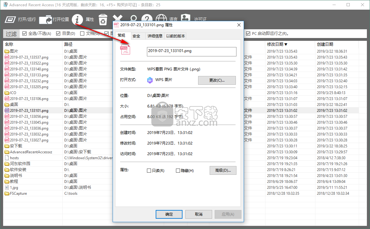The width and height of the screenshot is (370, 229).
Task: Click the image icon beside 1.jpg
Action: click(7, 188)
